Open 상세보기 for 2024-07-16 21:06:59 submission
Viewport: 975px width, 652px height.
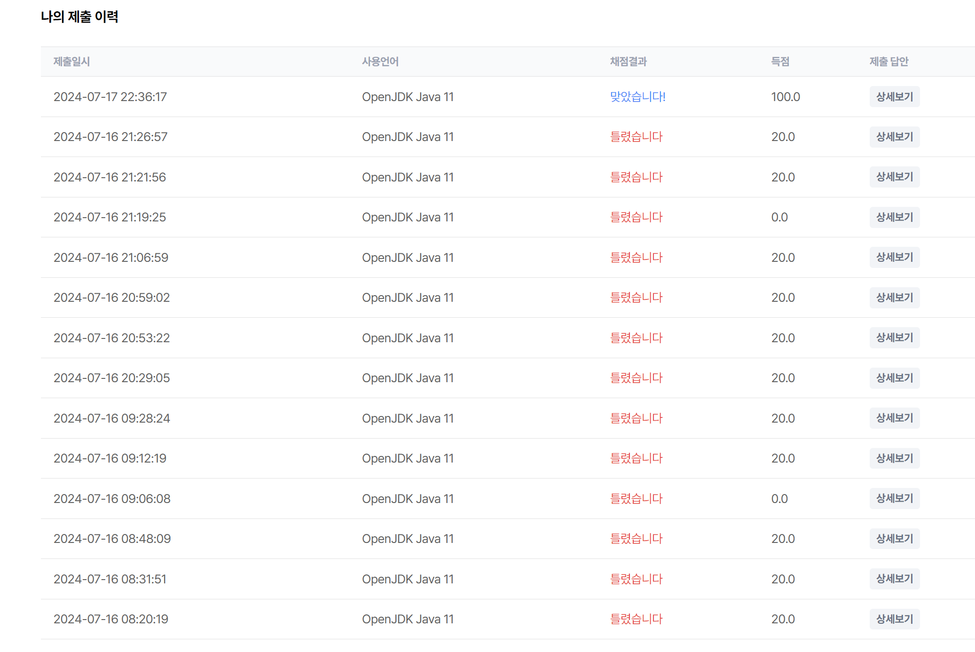point(894,258)
